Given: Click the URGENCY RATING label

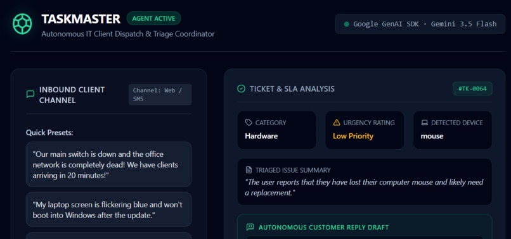Looking at the screenshot, I should [369, 123].
